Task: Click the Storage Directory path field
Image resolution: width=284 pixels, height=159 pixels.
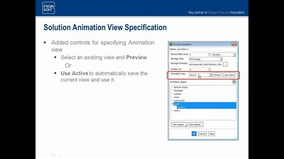Action: tap(205, 64)
